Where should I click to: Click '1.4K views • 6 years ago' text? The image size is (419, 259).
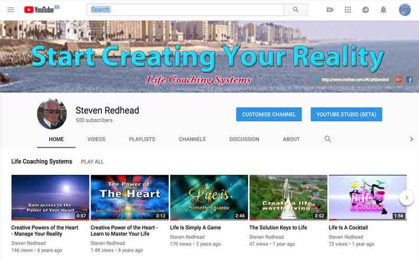pyautogui.click(x=117, y=250)
